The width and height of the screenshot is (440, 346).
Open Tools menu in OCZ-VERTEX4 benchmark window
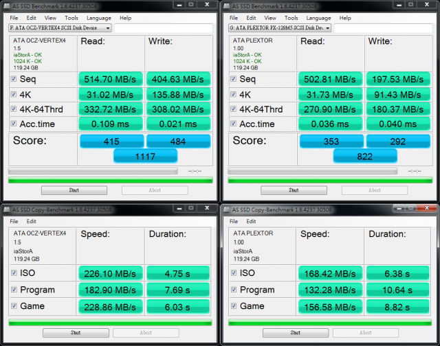tap(71, 18)
